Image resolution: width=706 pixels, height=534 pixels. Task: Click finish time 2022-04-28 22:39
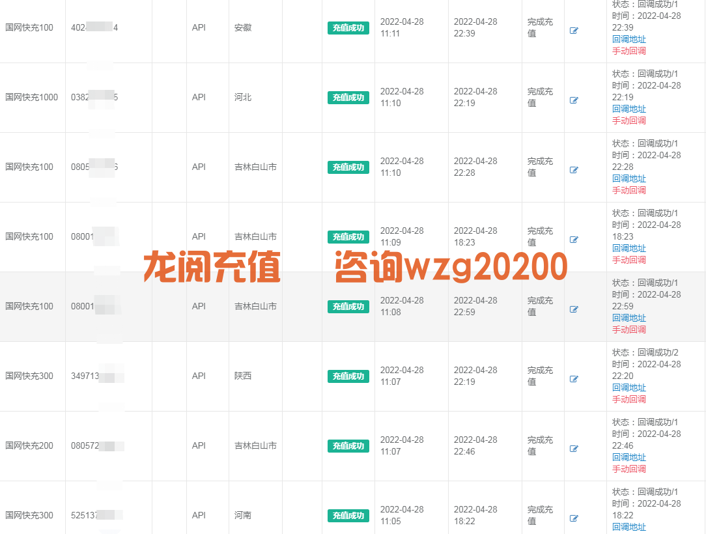click(475, 27)
